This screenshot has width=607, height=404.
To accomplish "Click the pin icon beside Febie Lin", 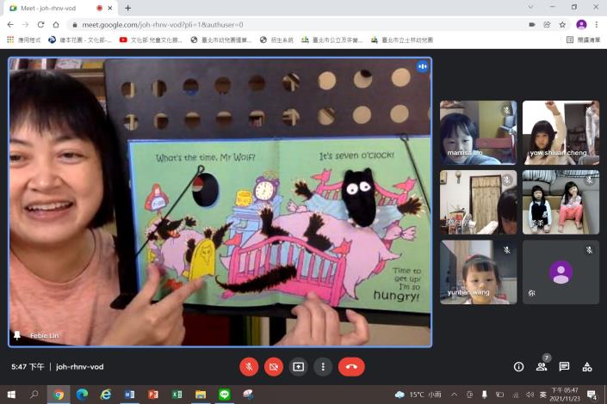I will pyautogui.click(x=17, y=335).
